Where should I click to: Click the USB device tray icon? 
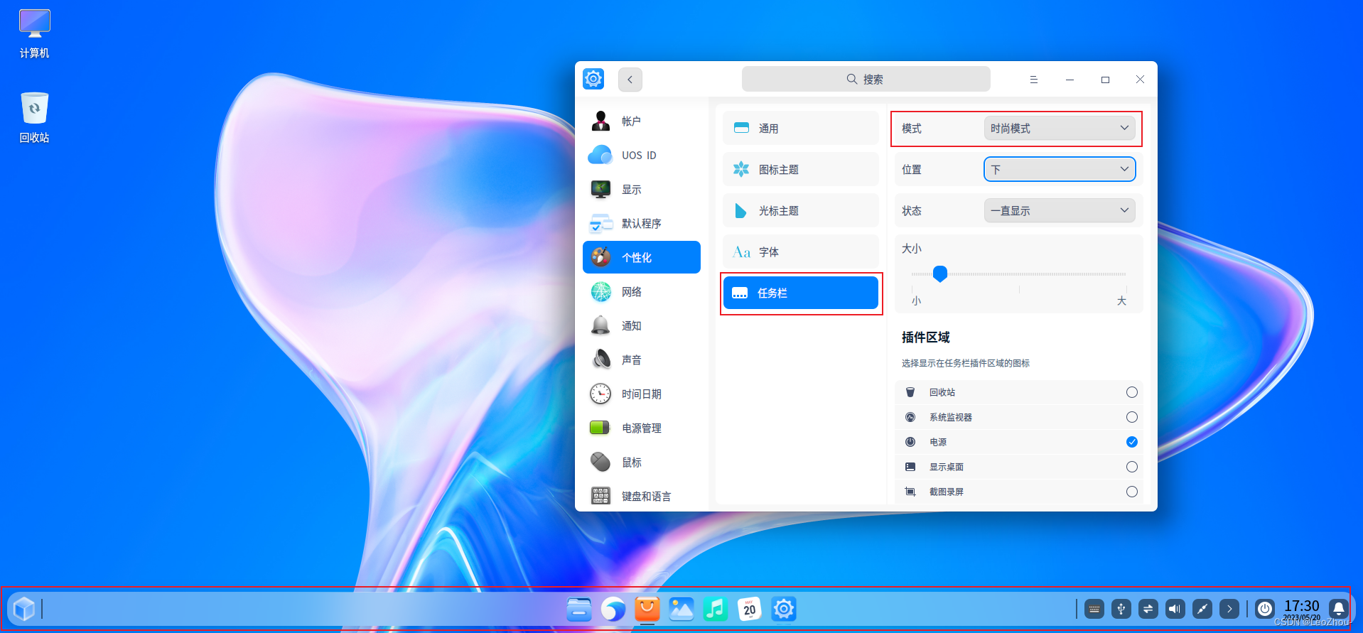point(1121,609)
